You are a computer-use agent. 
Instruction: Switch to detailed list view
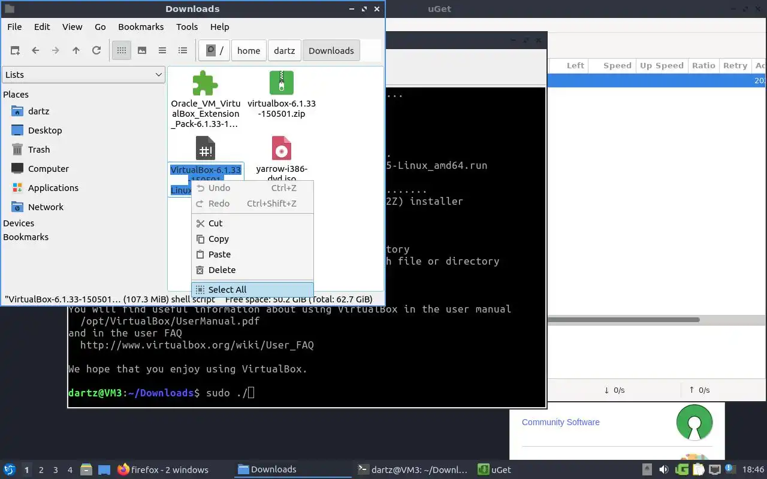coord(183,51)
